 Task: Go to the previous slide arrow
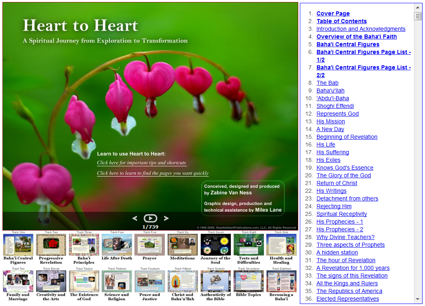tap(134, 218)
